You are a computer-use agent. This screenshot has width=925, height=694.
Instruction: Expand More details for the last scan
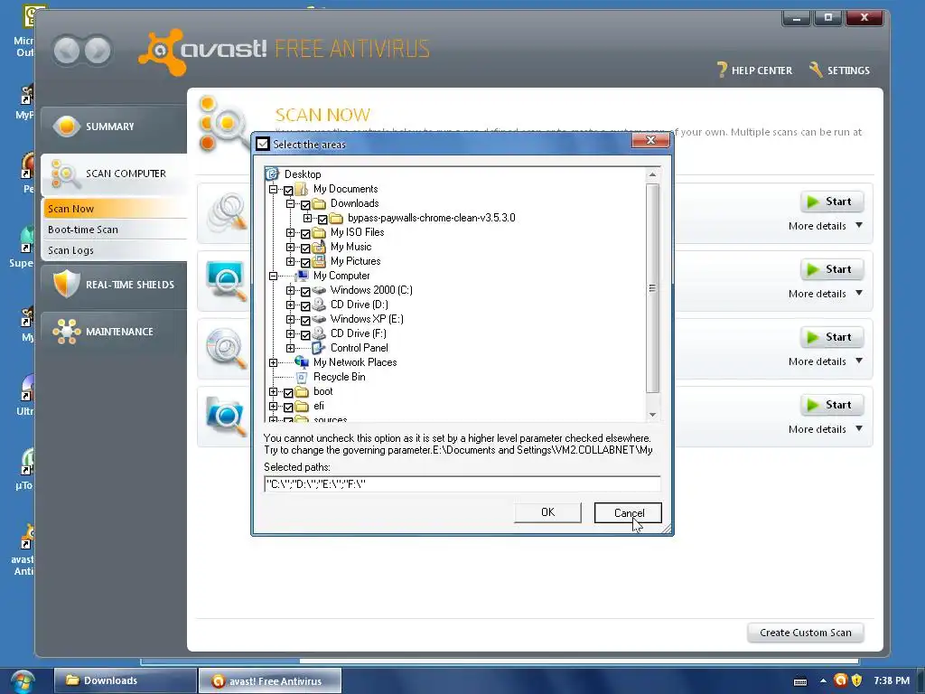826,429
